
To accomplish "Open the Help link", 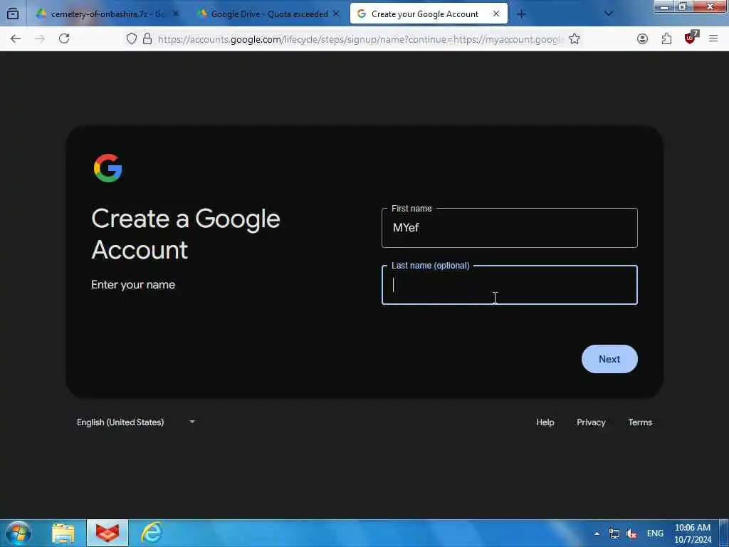I will click(x=545, y=422).
